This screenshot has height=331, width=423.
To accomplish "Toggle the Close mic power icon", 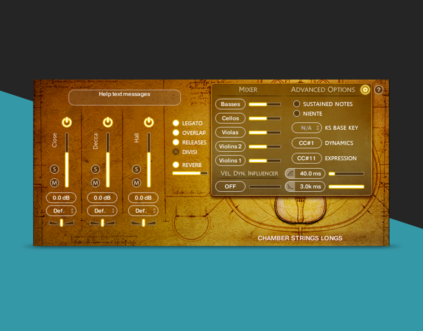I will [x=67, y=122].
